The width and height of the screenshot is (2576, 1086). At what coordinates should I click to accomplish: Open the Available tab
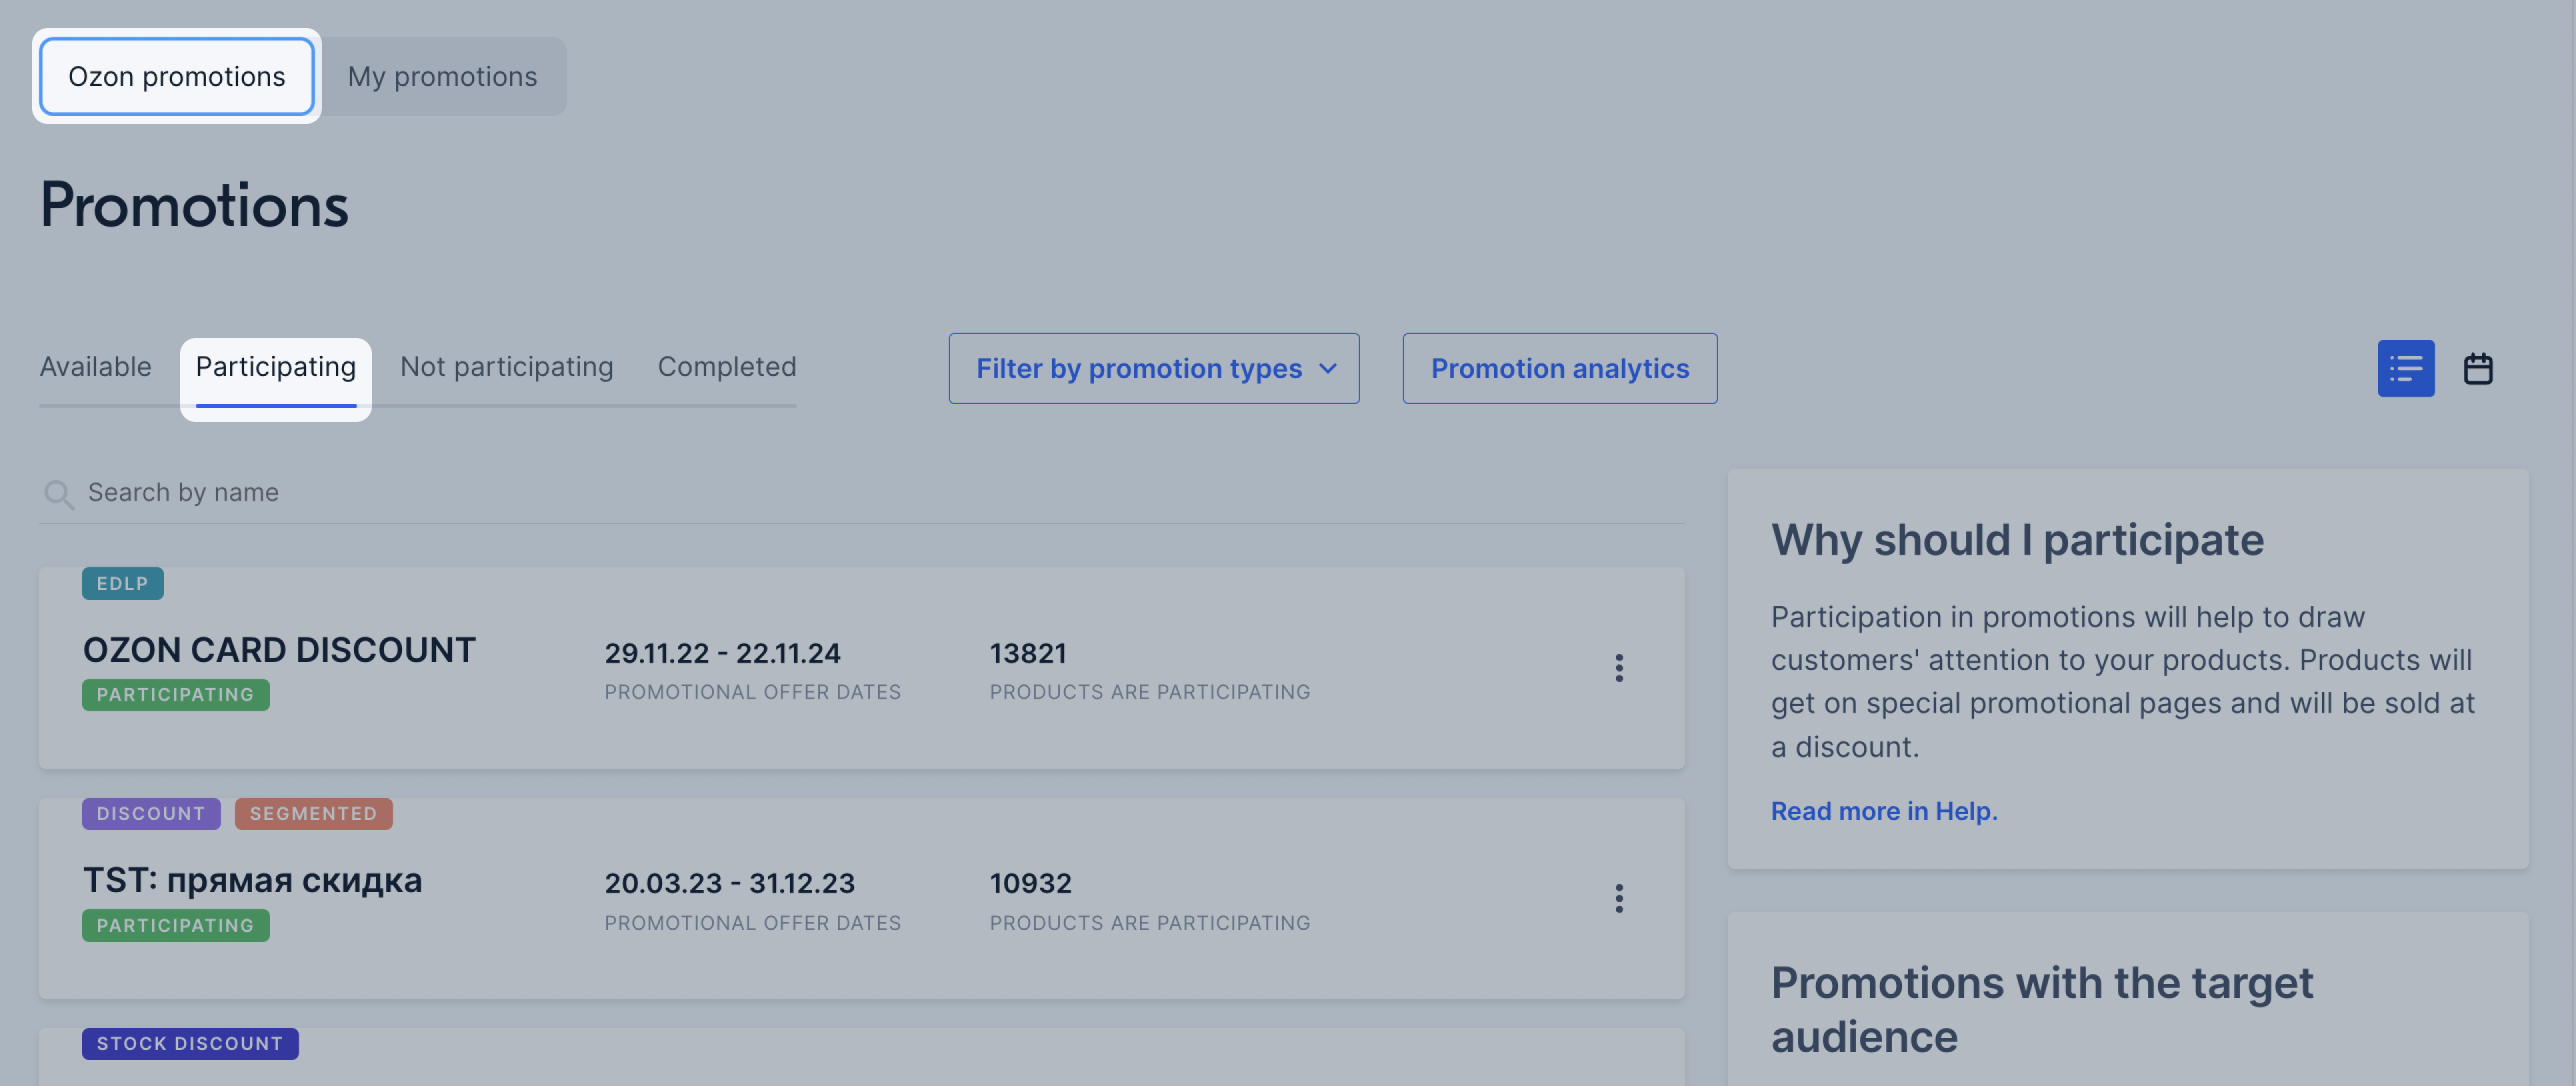[95, 367]
